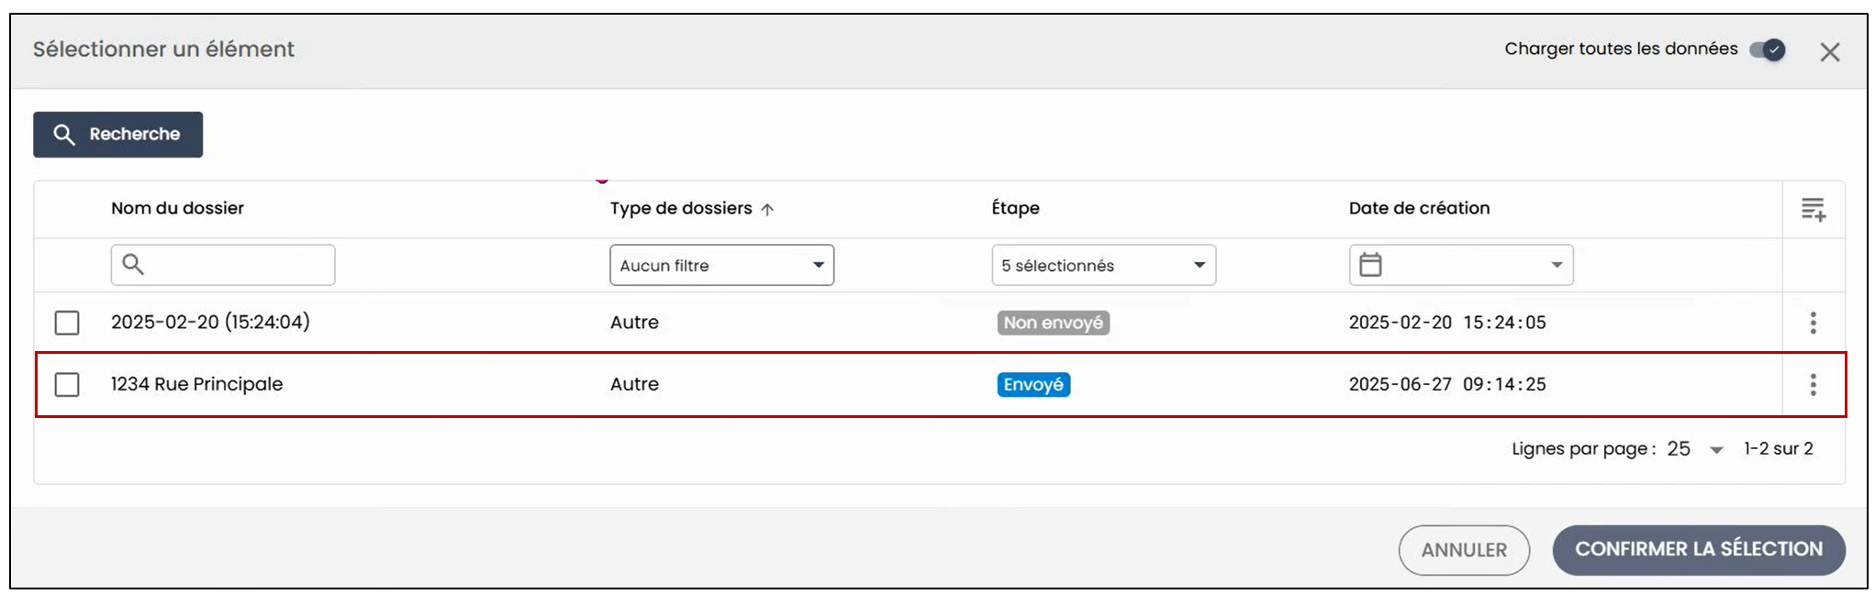Click the Recherche button
The width and height of the screenshot is (1875, 605).
[x=117, y=135]
